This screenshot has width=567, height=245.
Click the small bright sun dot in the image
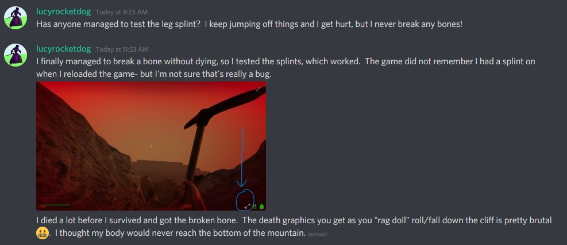coord(151,146)
